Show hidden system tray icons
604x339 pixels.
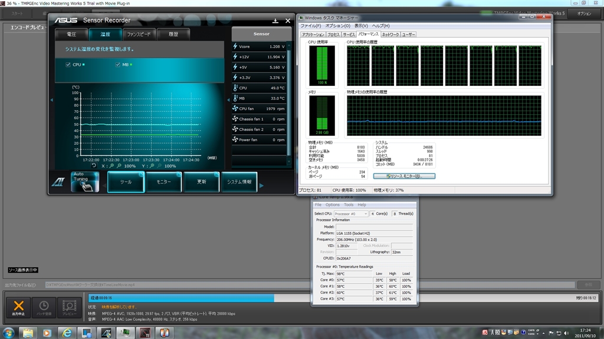[x=543, y=333]
